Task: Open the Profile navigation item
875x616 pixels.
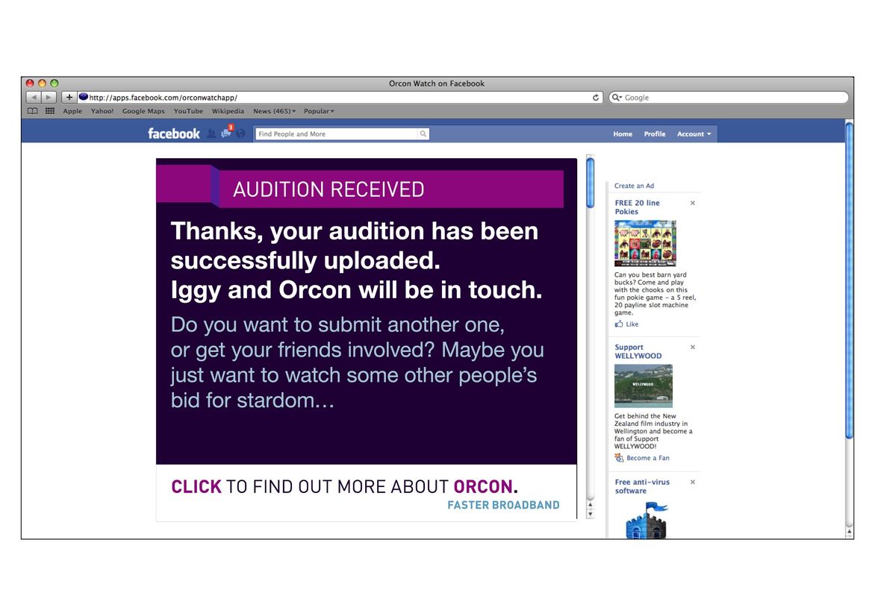Action: click(x=655, y=134)
